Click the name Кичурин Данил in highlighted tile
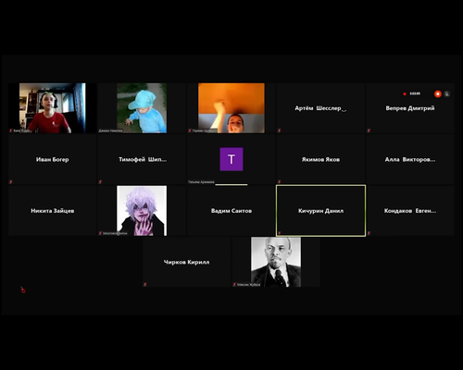The width and height of the screenshot is (463, 370). pyautogui.click(x=320, y=211)
